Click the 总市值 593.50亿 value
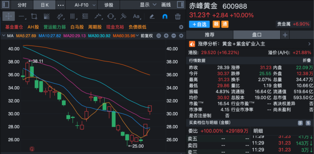 click(304, 98)
